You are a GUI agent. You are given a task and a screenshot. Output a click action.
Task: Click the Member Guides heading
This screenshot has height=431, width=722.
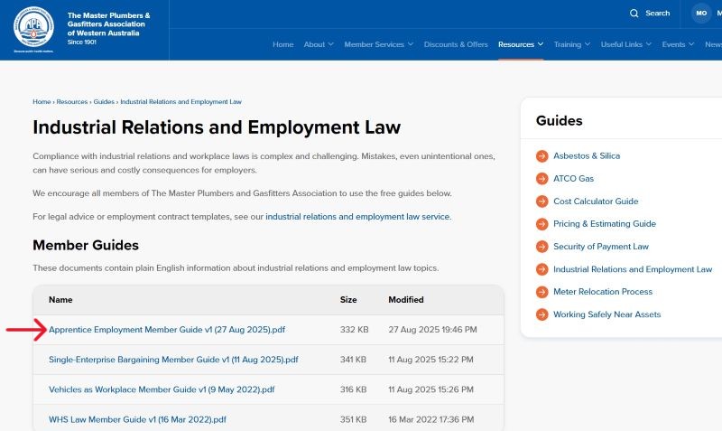86,245
